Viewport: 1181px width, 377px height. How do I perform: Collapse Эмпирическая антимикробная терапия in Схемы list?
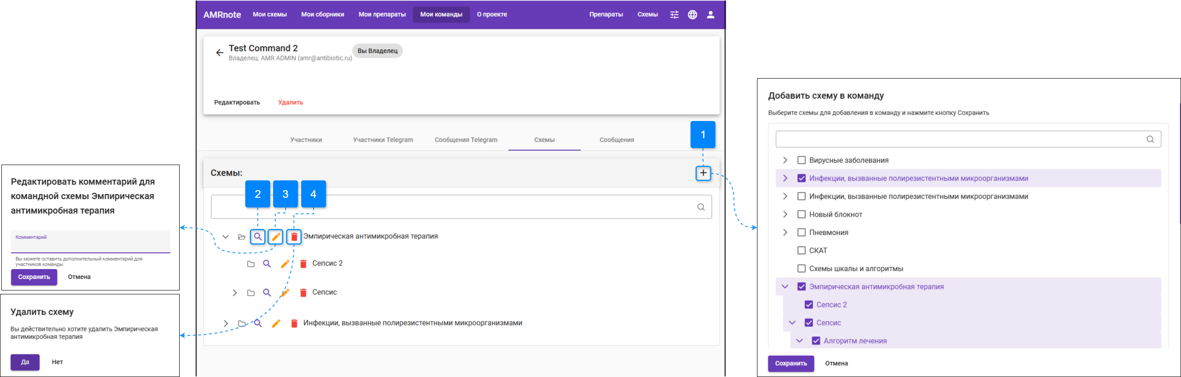[225, 237]
